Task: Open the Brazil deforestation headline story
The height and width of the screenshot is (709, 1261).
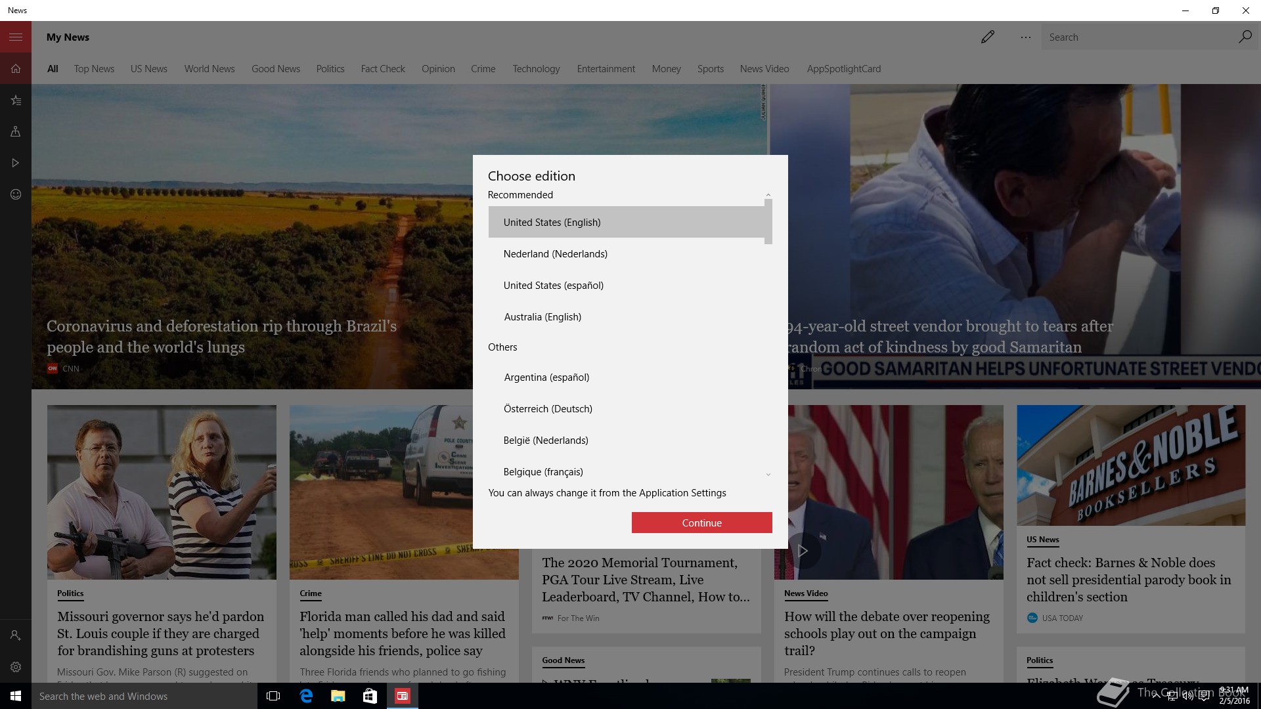Action: click(221, 336)
